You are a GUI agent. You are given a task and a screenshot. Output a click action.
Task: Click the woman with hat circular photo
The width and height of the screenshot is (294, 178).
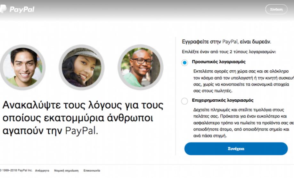[x=82, y=67]
